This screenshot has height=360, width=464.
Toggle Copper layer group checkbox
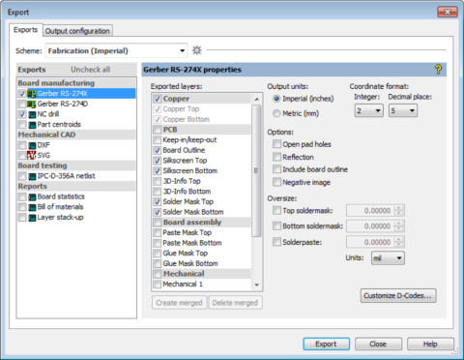(x=157, y=99)
